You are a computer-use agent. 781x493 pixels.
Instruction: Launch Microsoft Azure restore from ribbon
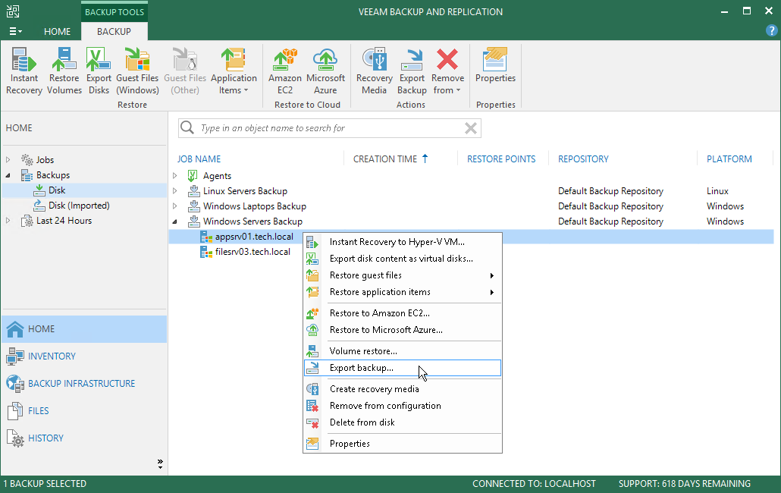[325, 71]
